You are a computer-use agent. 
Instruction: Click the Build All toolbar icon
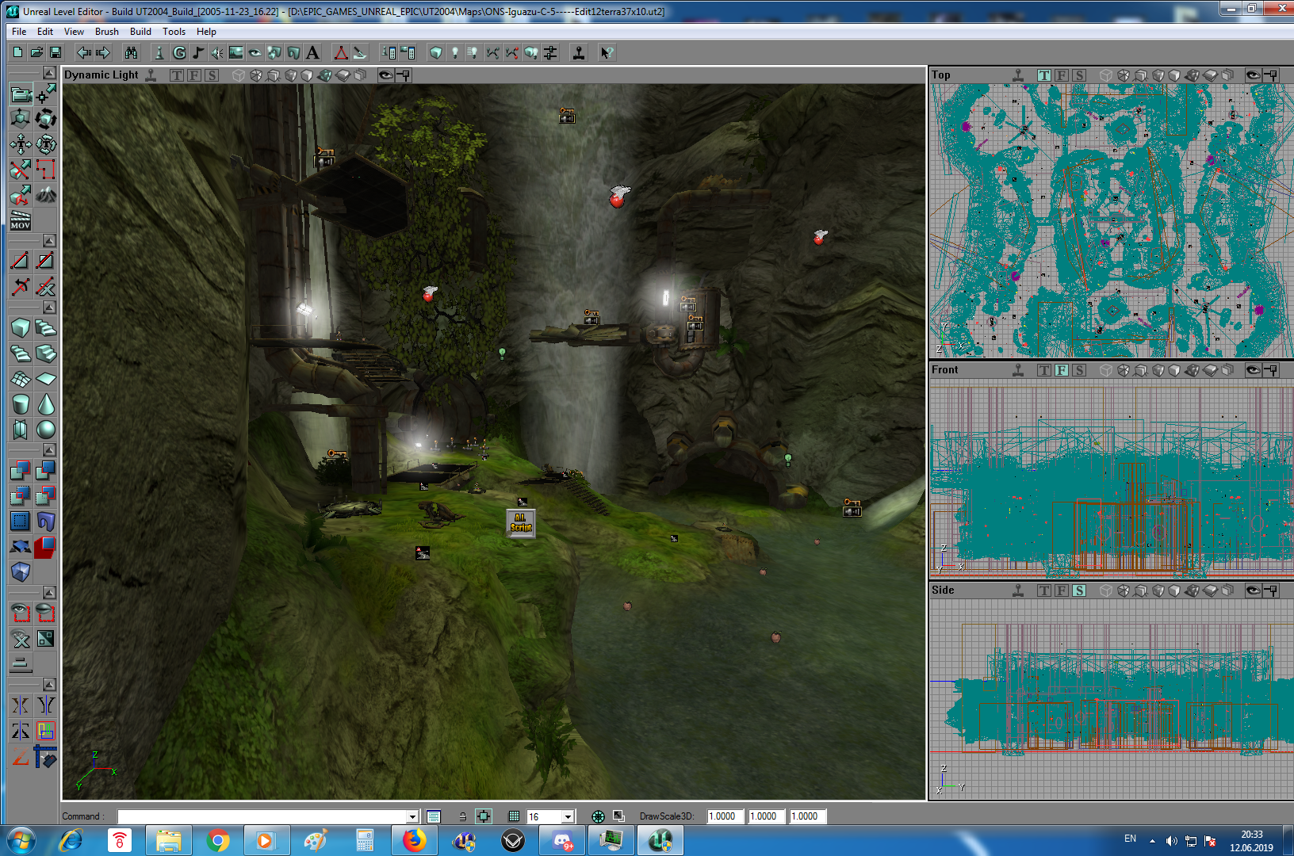(x=531, y=52)
